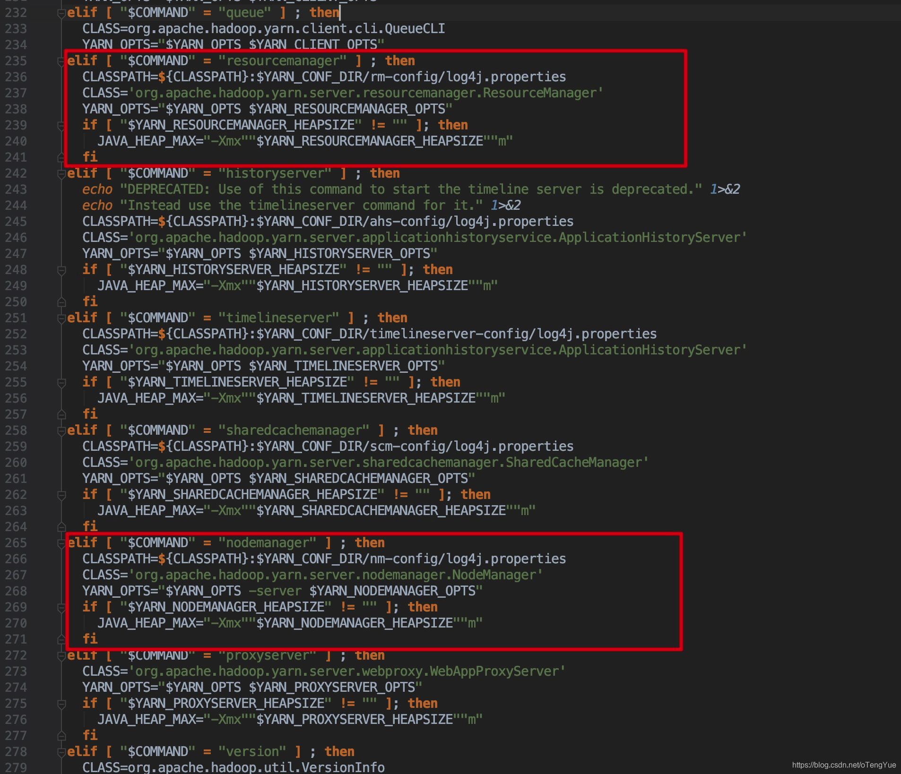Click the "queue" string on line 232
The width and height of the screenshot is (901, 774).
(x=245, y=13)
